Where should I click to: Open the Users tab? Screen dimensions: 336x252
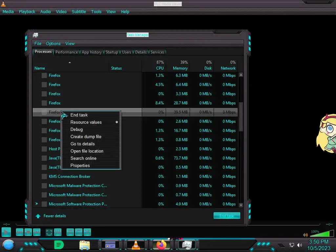point(127,52)
